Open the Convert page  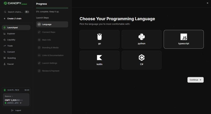point(16,52)
